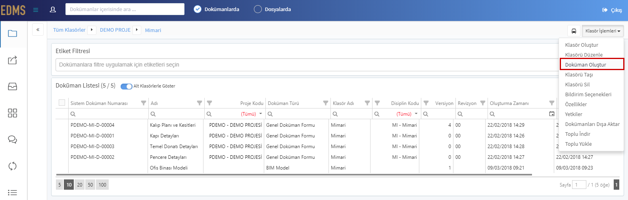Screen dimensions: 628x200
Task: Open filter icon of Proje Kodu column
Action: click(x=209, y=103)
